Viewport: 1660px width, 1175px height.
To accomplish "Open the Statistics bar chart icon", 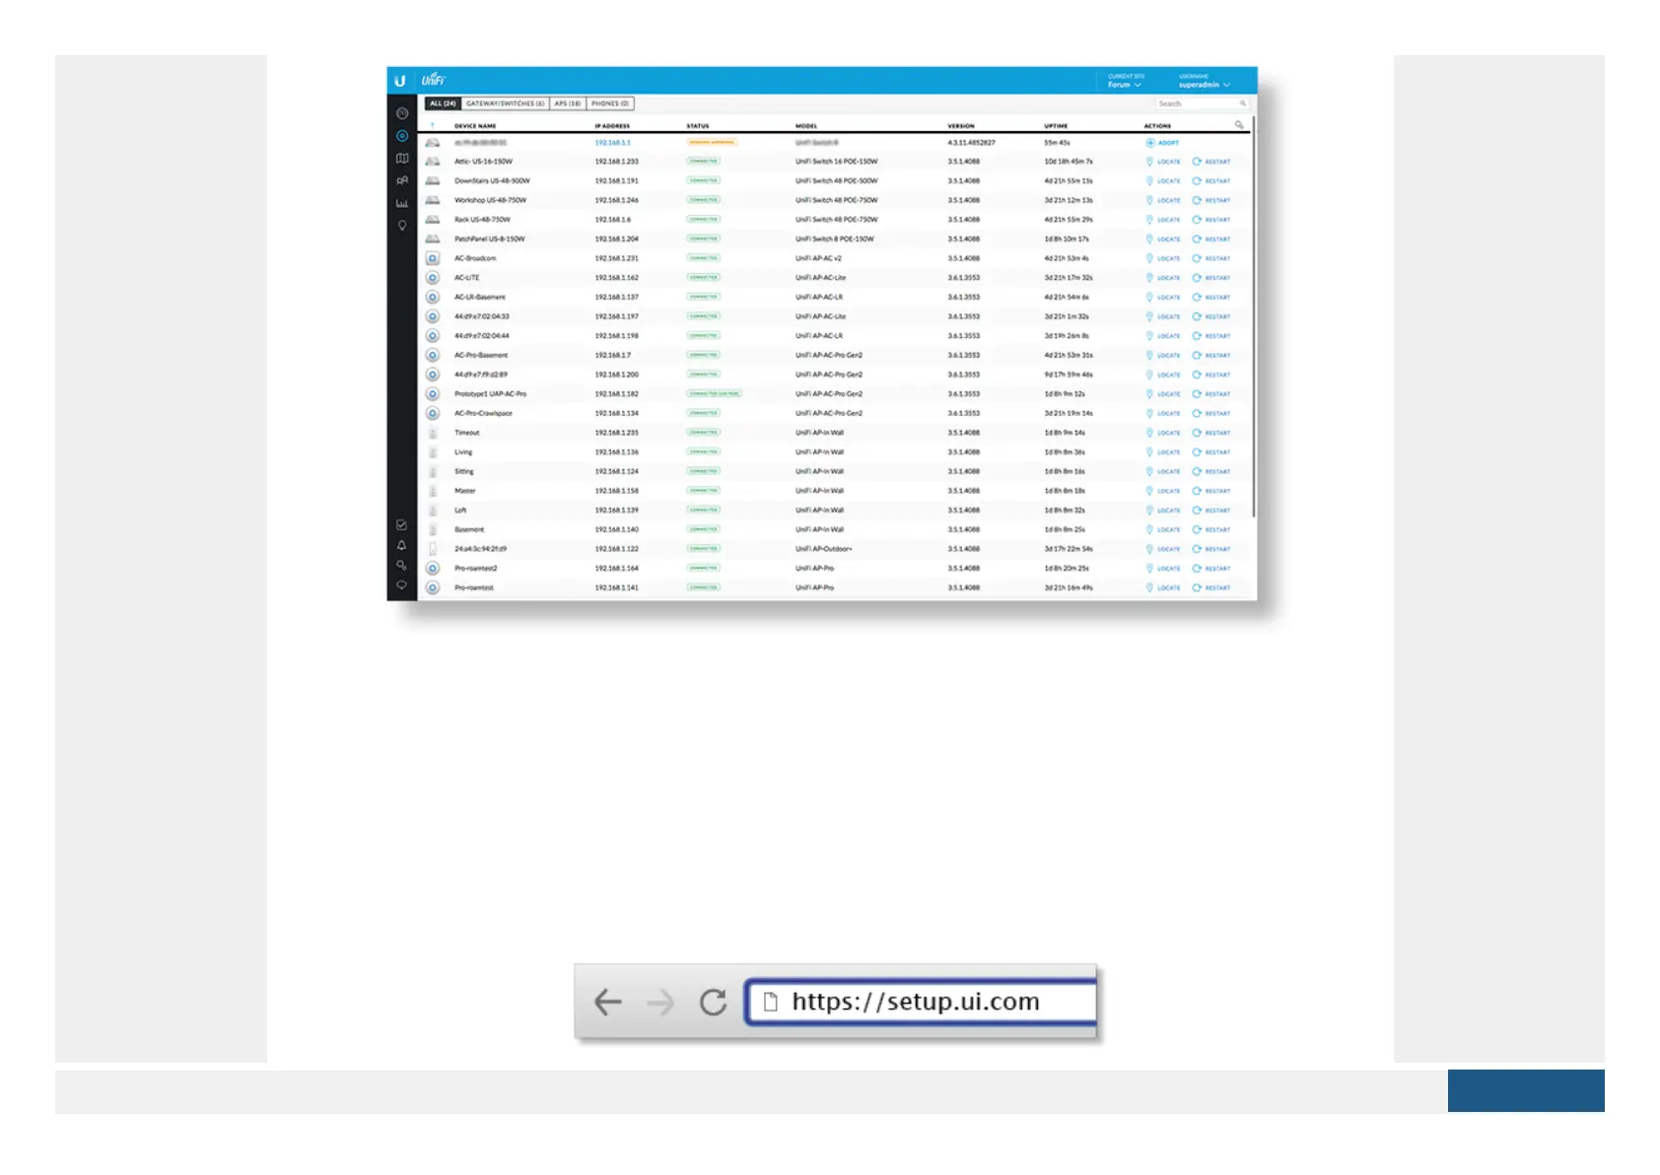I will (402, 203).
